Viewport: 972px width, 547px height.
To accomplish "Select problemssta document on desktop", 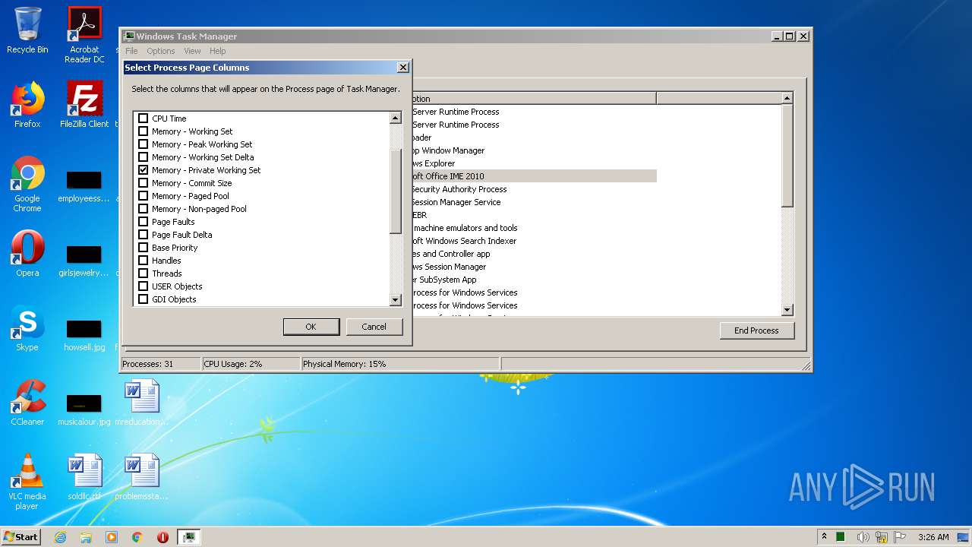I will (141, 477).
